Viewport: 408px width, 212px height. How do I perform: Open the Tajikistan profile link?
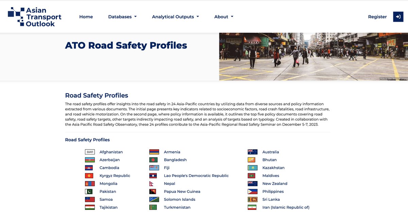[x=108, y=208]
